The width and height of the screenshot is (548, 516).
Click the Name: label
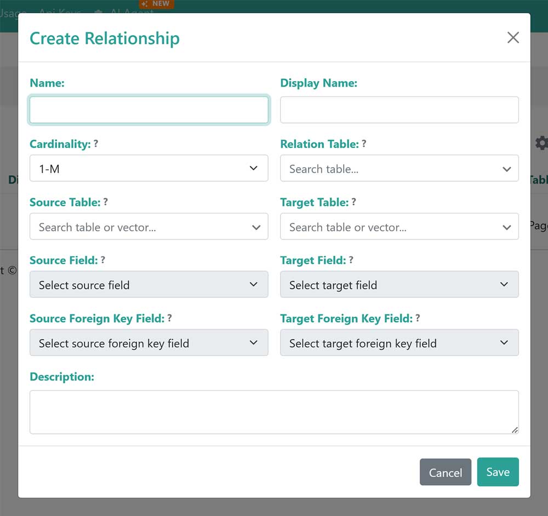point(47,83)
